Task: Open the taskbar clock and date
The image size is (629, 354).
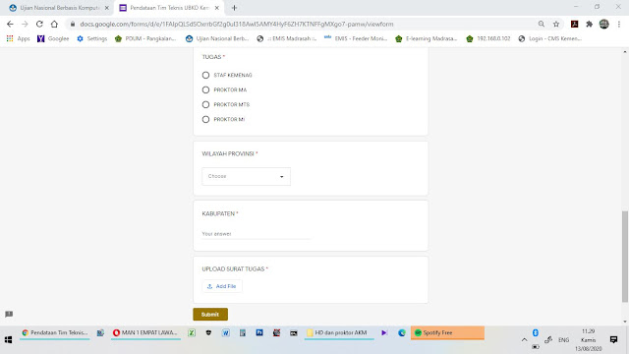Action: pos(588,339)
